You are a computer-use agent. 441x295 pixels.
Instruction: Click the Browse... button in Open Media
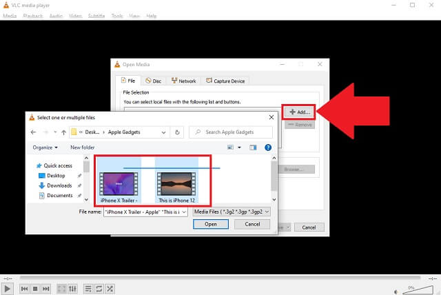[x=296, y=170]
